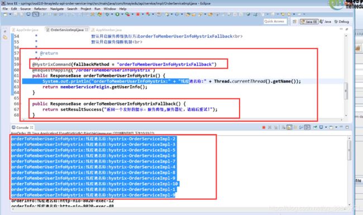This screenshot has height=215, width=363.
Task: Open the Run menu
Action: tap(98, 9)
